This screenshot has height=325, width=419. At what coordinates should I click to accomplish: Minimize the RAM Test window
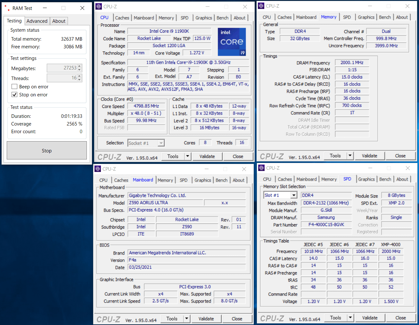pyautogui.click(x=45, y=8)
